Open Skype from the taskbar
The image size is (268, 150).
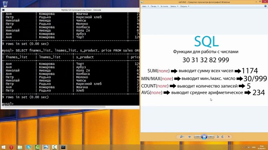[29, 147]
